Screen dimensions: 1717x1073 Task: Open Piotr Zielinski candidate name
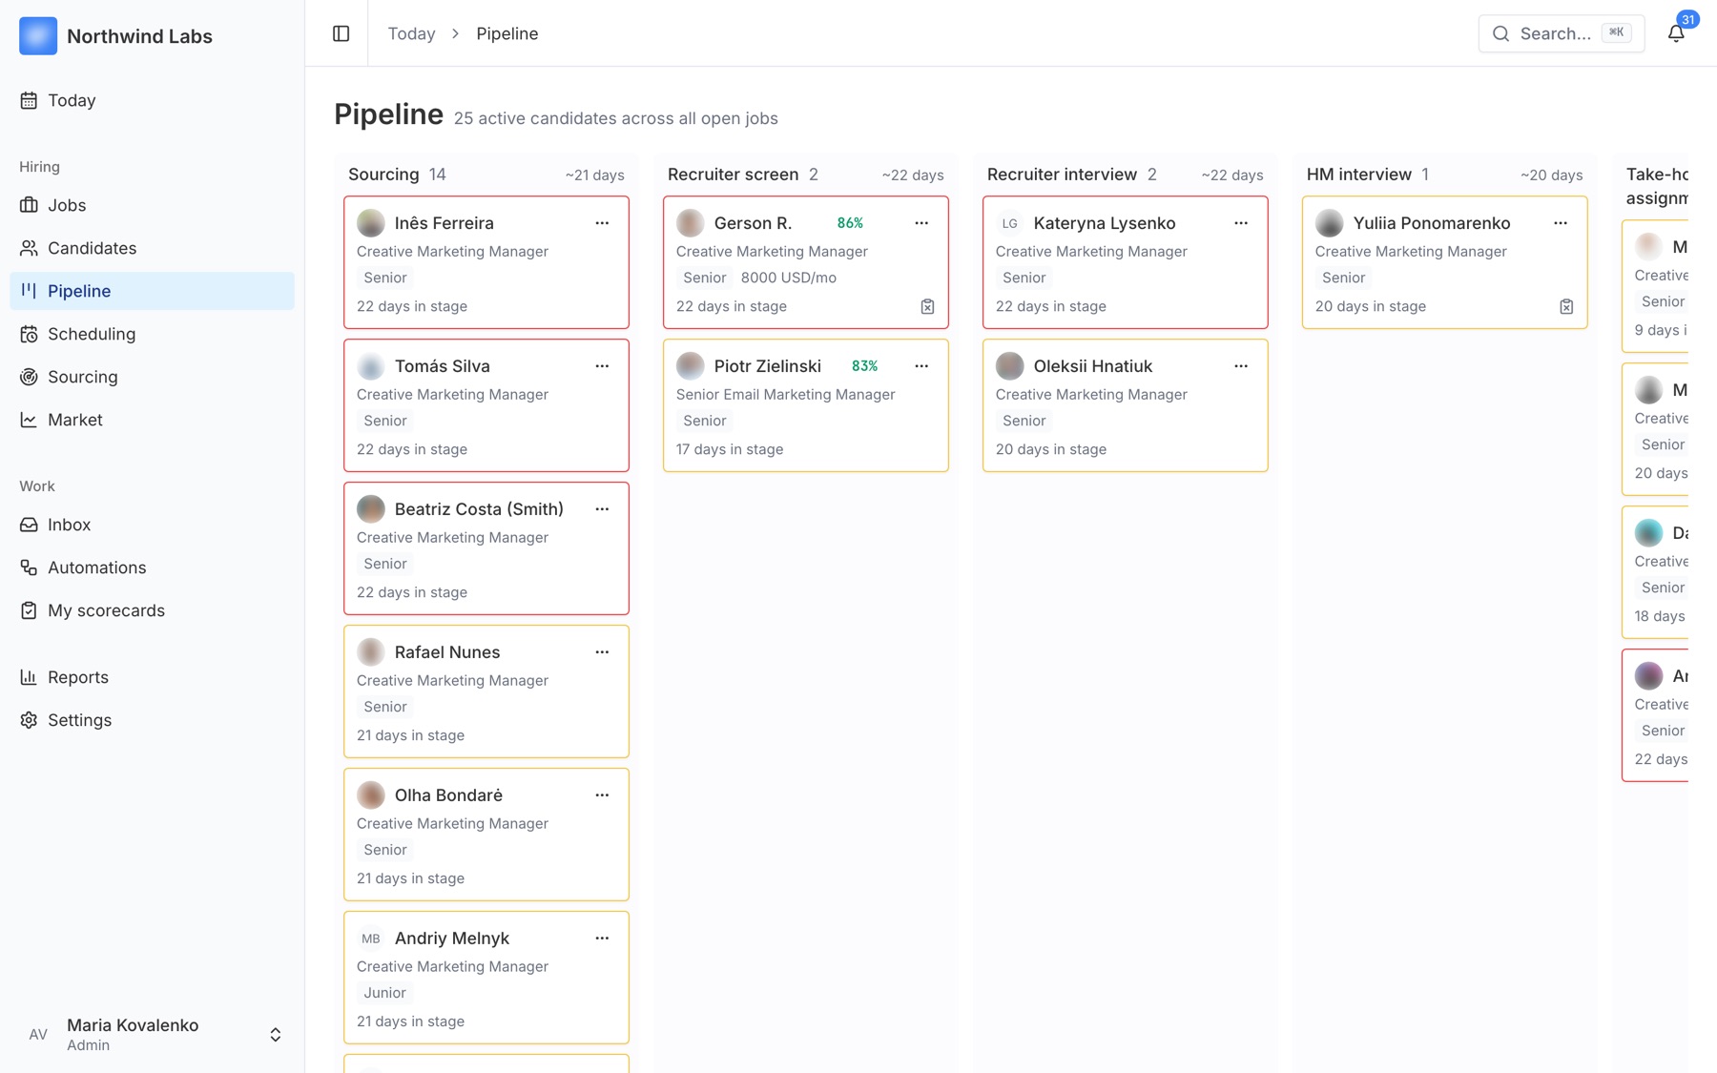768,366
